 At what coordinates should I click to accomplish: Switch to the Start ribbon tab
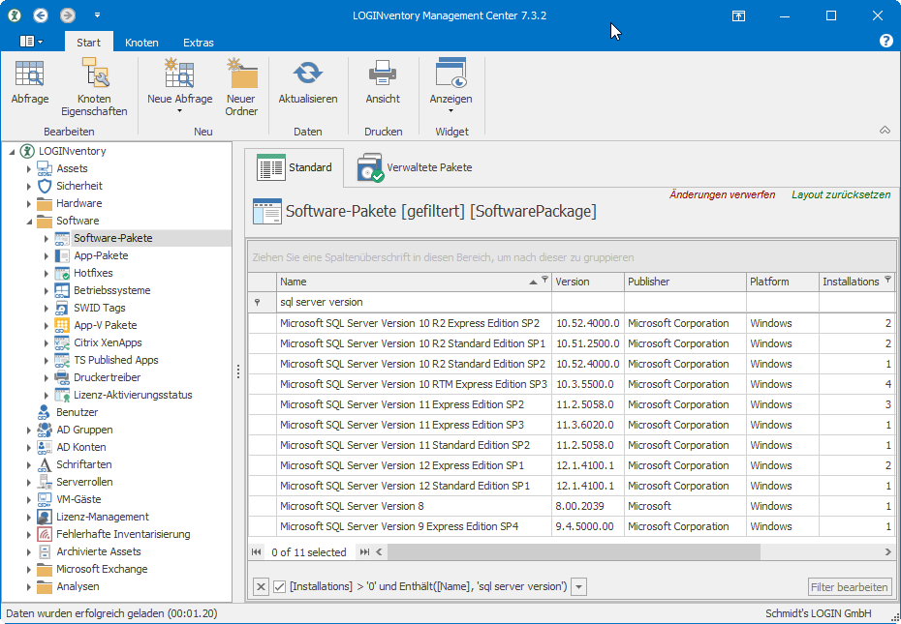(x=88, y=42)
